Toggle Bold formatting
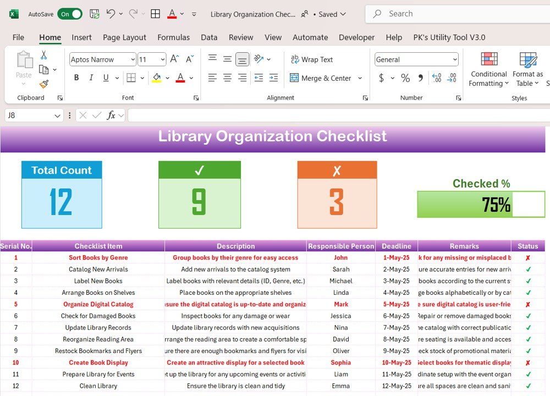Screen dimensions: 550x396 tap(76, 78)
